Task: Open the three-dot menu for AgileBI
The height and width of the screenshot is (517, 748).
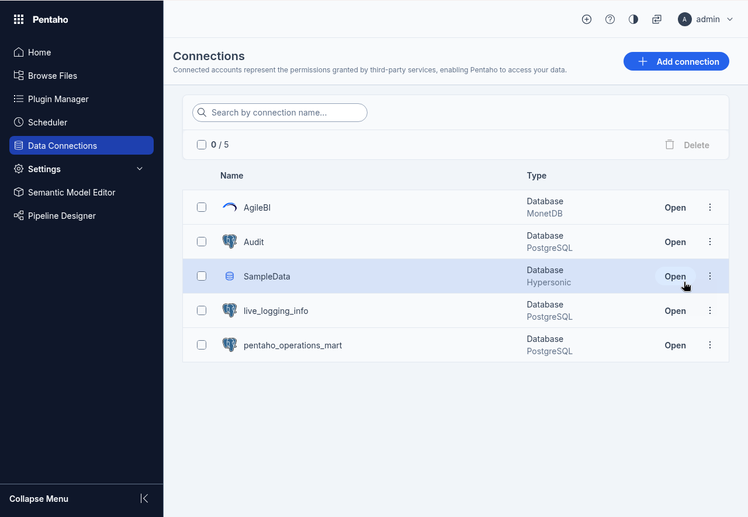Action: 710,207
